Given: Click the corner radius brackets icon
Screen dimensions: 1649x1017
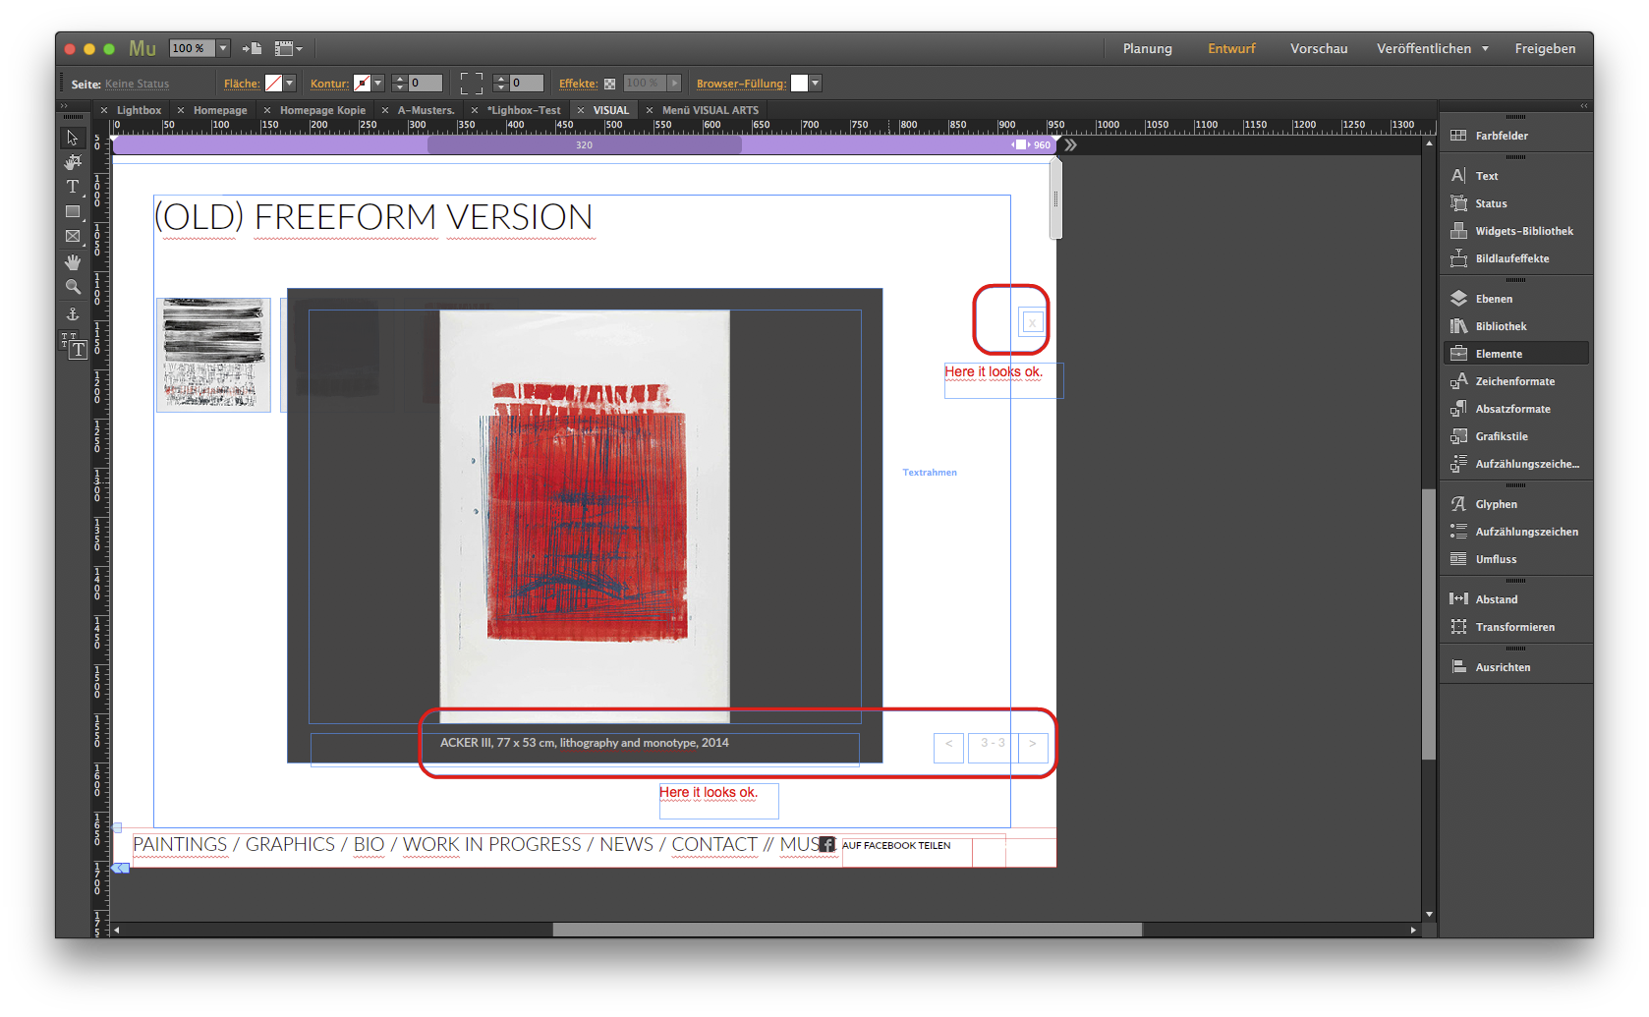Looking at the screenshot, I should [472, 84].
